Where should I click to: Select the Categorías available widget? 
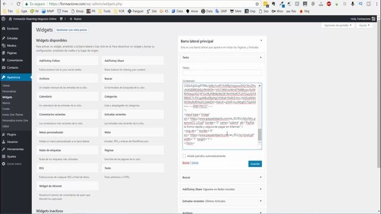pyautogui.click(x=133, y=96)
